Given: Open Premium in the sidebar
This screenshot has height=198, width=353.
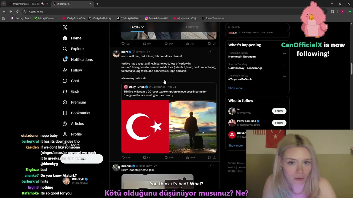Looking at the screenshot, I should (x=74, y=102).
